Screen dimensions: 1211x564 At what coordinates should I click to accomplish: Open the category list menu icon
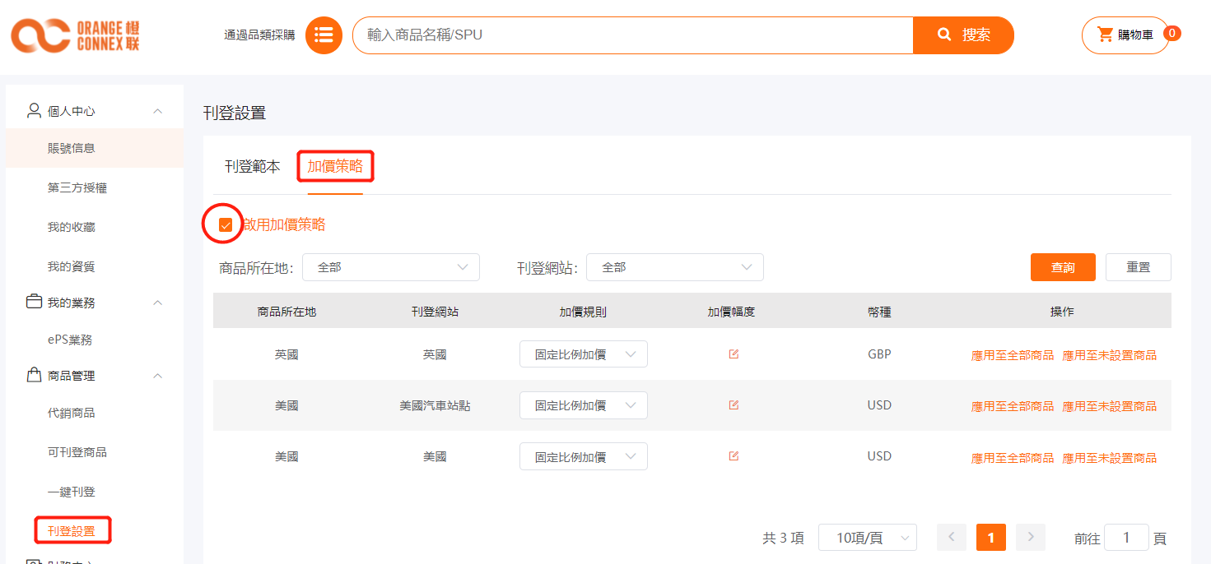coord(324,35)
